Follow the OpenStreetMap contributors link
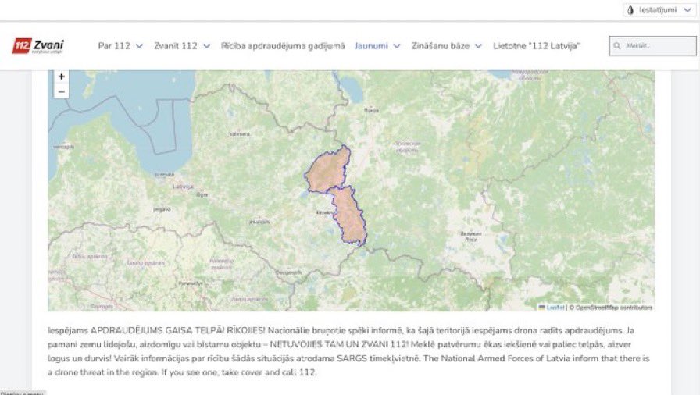700x395 pixels. pyautogui.click(x=614, y=308)
